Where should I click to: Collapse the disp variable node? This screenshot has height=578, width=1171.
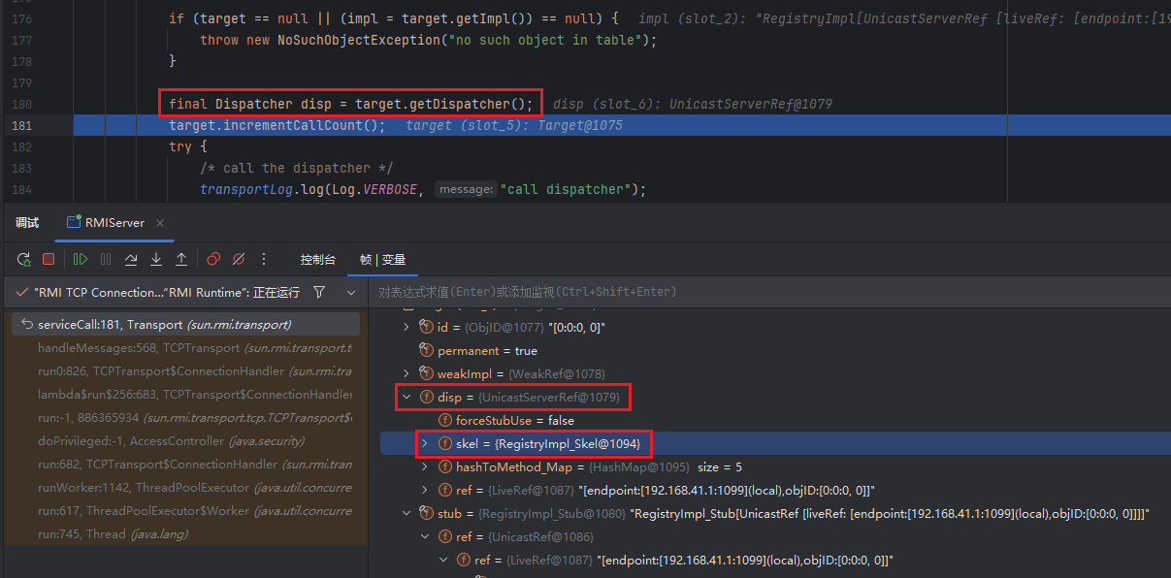tap(407, 397)
